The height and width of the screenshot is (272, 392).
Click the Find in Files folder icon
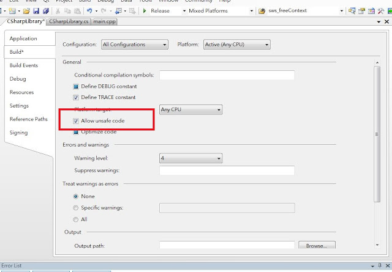pyautogui.click(x=262, y=11)
